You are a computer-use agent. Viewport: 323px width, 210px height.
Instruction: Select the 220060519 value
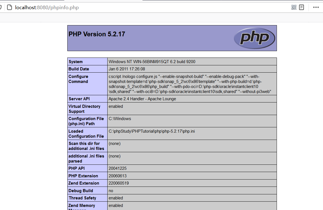pos(119,183)
